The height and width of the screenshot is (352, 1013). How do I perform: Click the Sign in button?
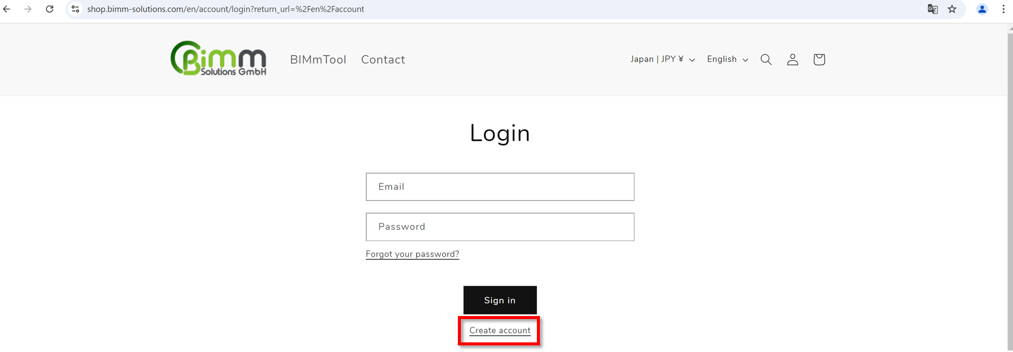click(500, 300)
